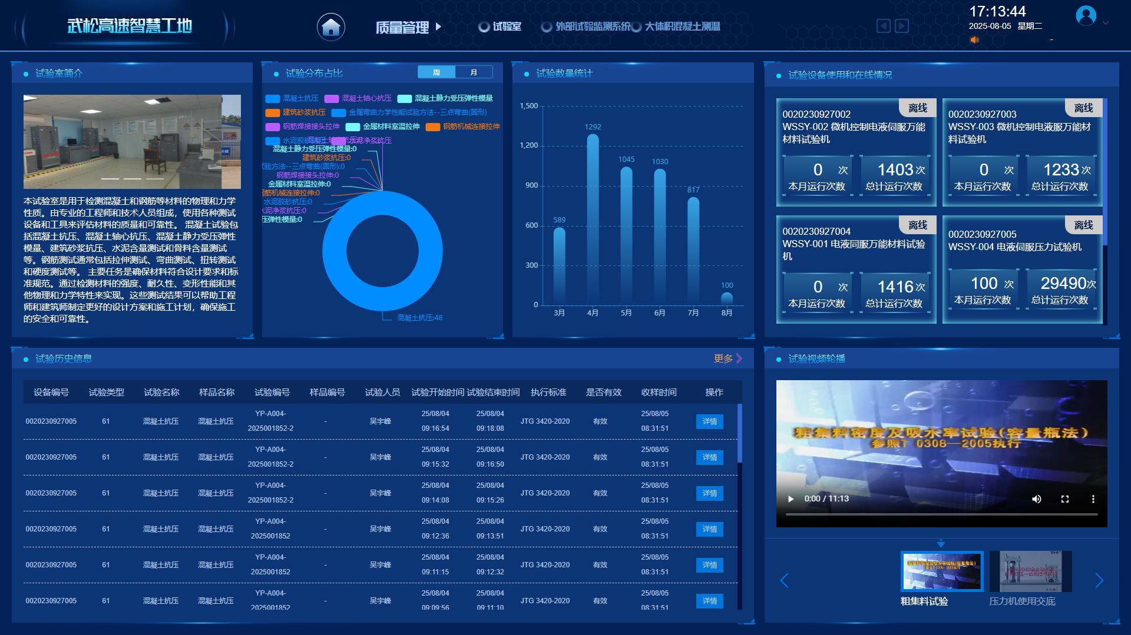This screenshot has height=635, width=1131.
Task: Open video more options menu
Action: tap(1093, 499)
